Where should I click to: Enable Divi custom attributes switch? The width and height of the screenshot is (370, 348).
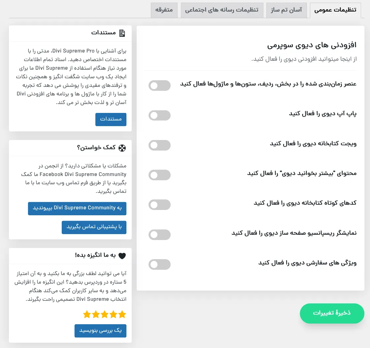[159, 264]
